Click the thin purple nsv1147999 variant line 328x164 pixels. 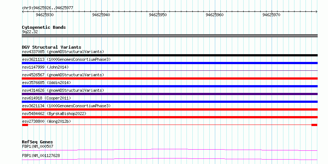click(x=170, y=71)
